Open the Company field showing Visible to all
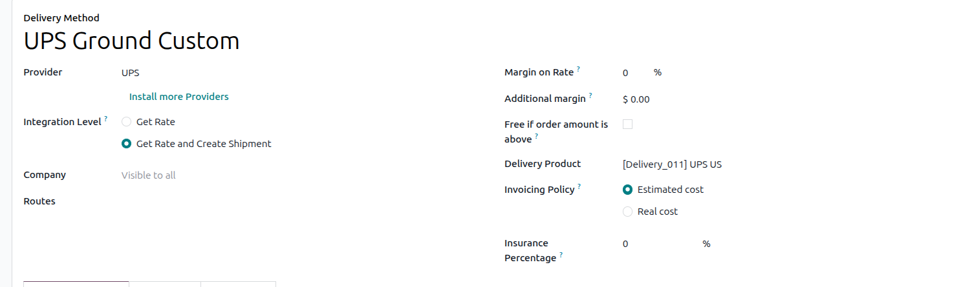The width and height of the screenshot is (972, 287). (x=194, y=175)
